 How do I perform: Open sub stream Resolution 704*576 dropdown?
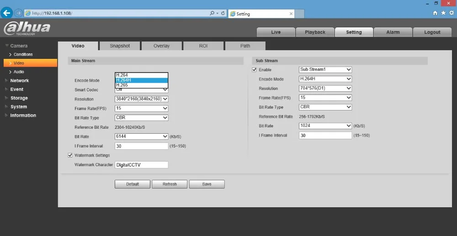click(x=325, y=88)
